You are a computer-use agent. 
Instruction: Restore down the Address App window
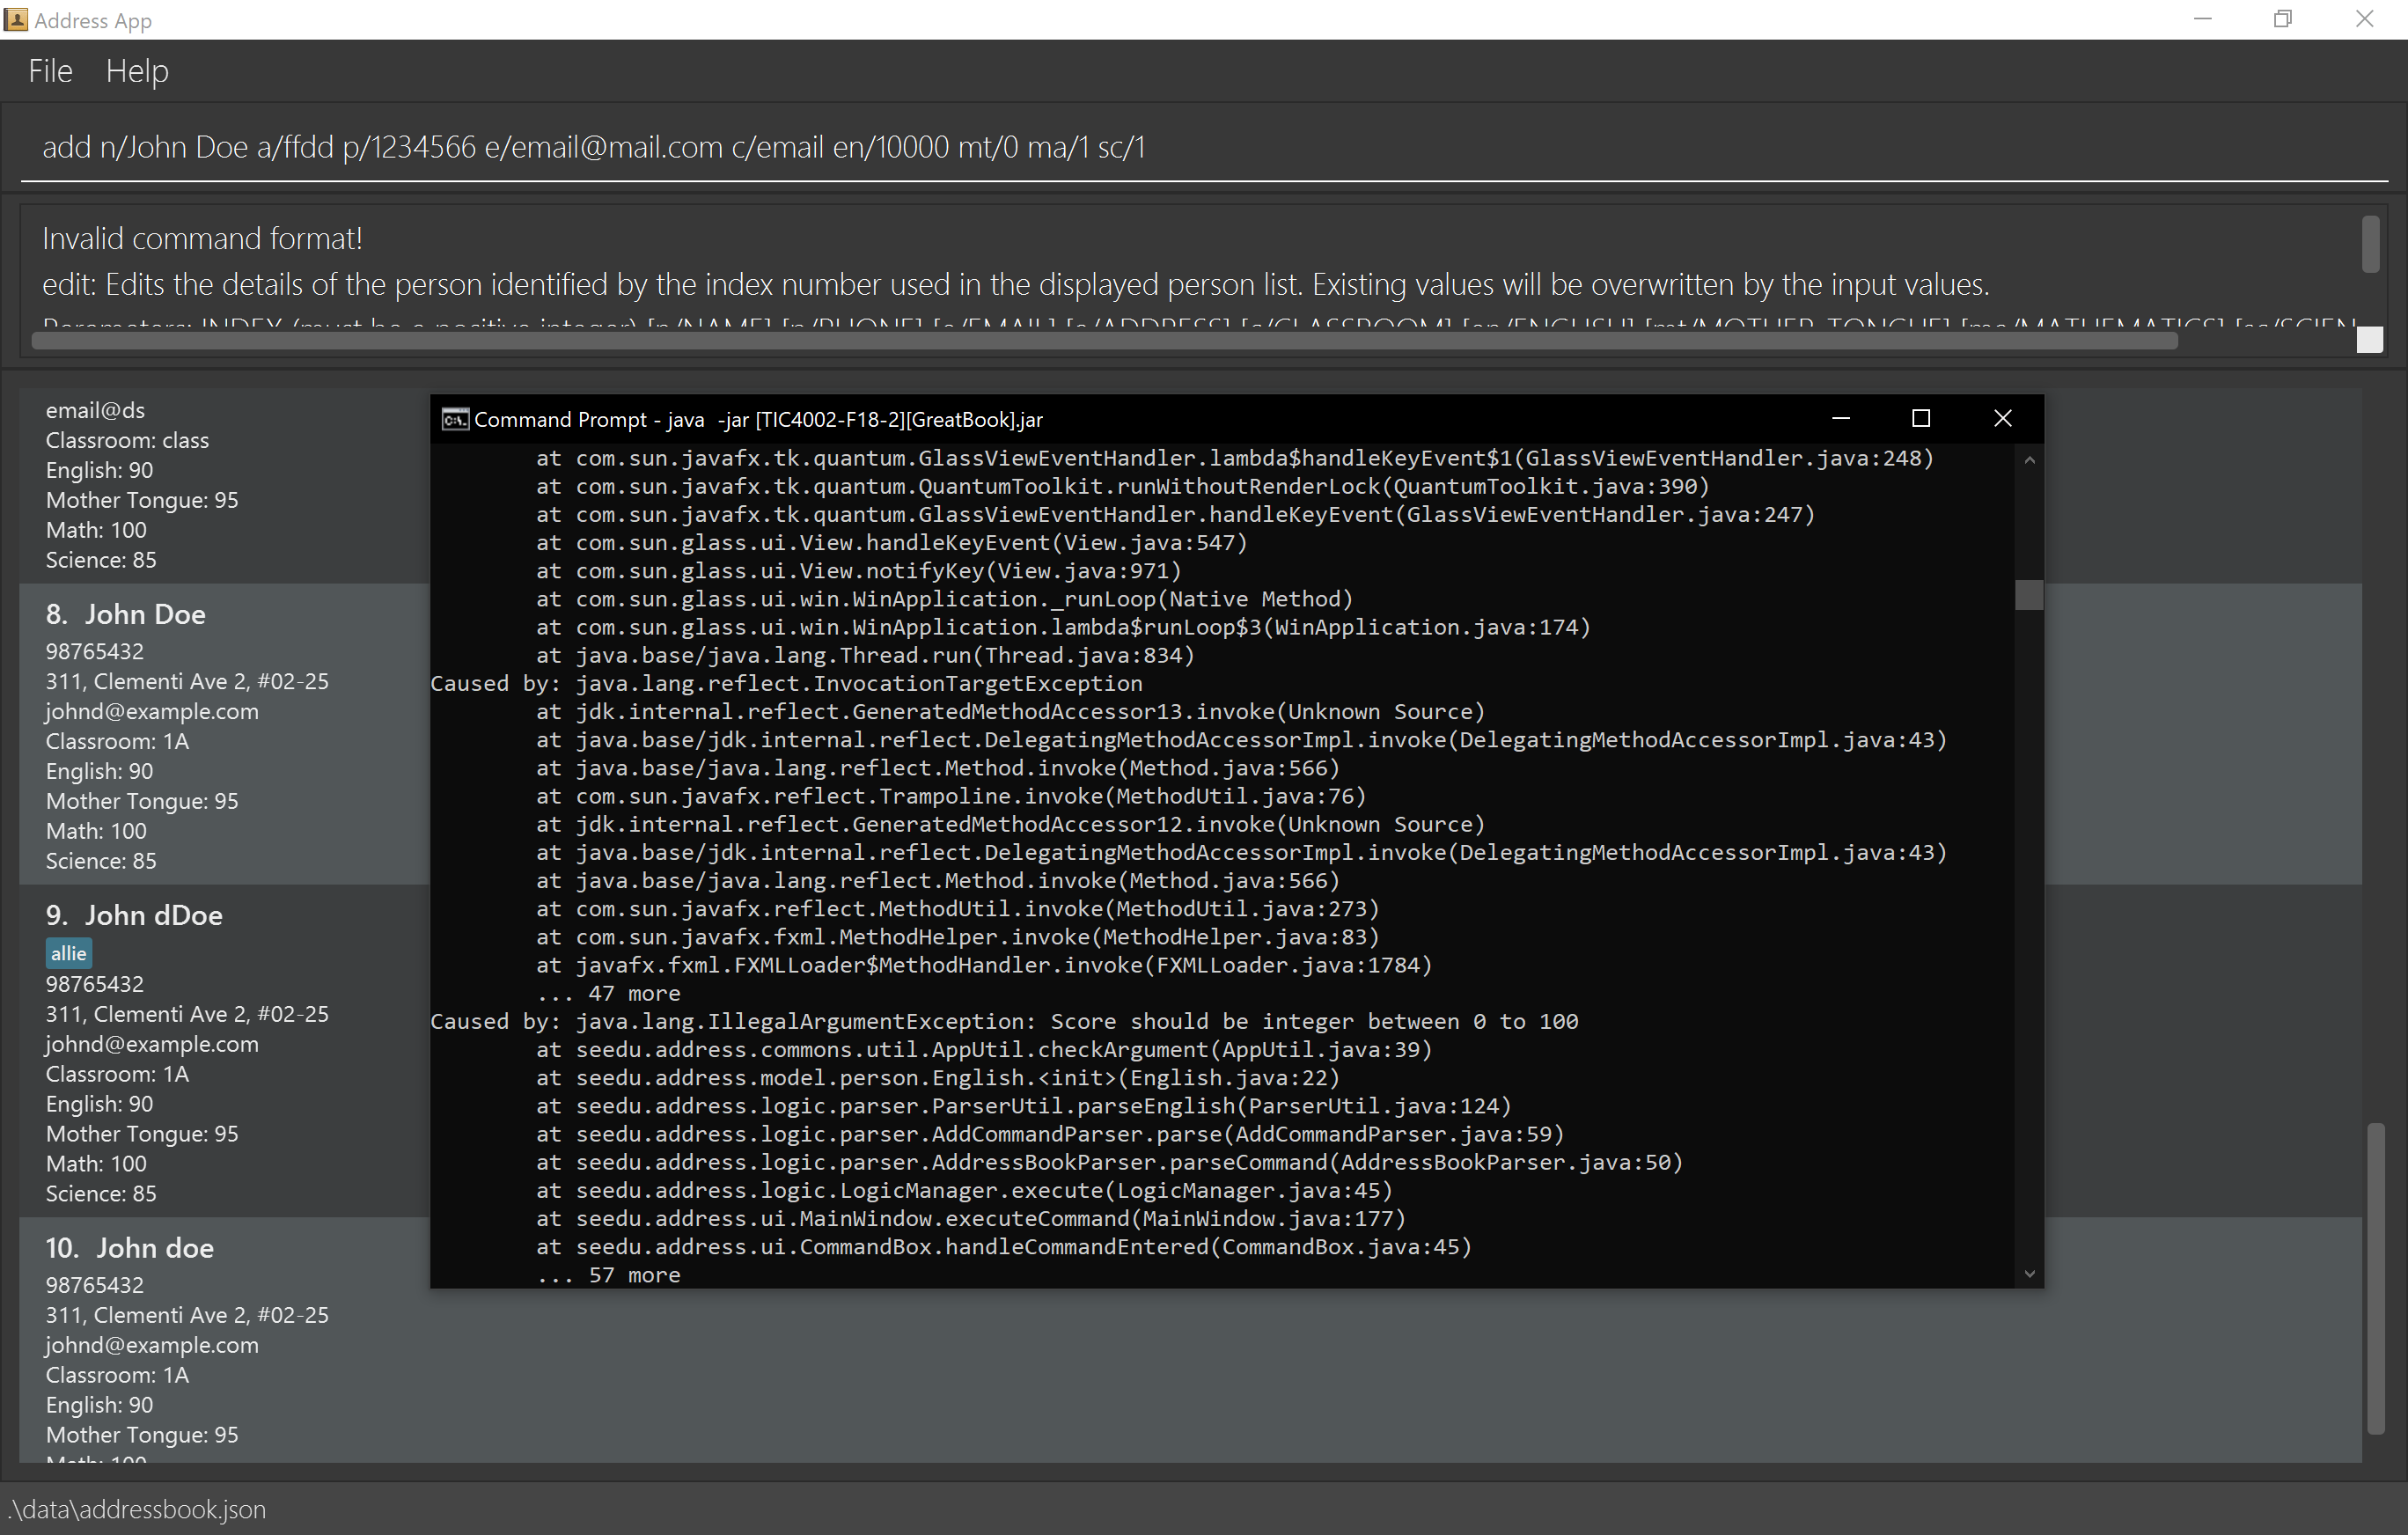pyautogui.click(x=2282, y=19)
